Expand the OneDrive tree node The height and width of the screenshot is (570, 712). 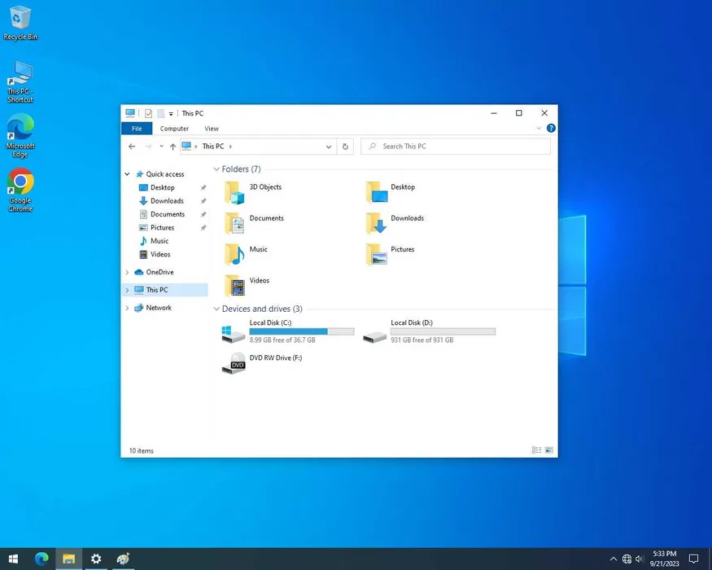point(127,272)
